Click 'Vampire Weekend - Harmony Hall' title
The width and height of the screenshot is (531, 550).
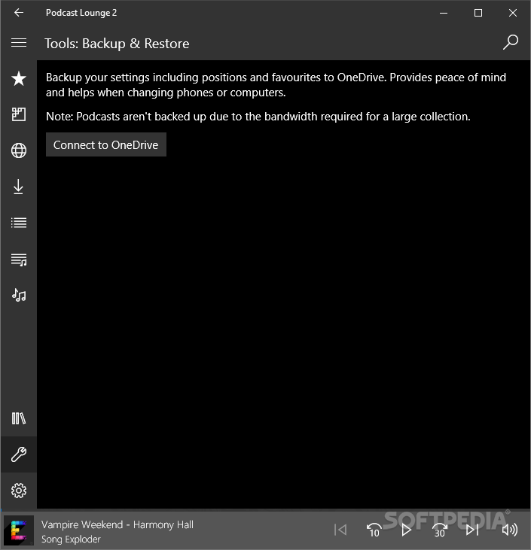point(117,524)
